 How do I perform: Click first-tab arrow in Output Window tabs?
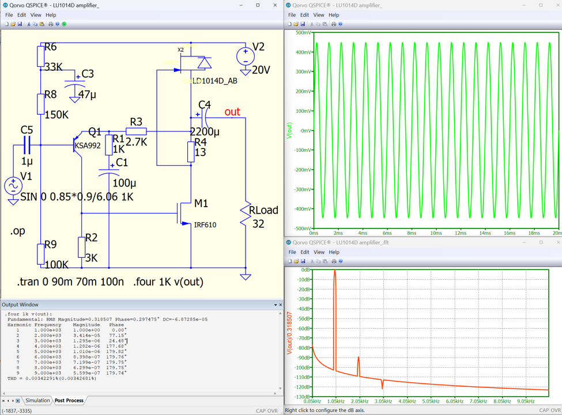(3, 401)
